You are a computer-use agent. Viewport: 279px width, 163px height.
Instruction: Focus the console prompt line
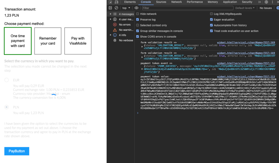(207, 113)
